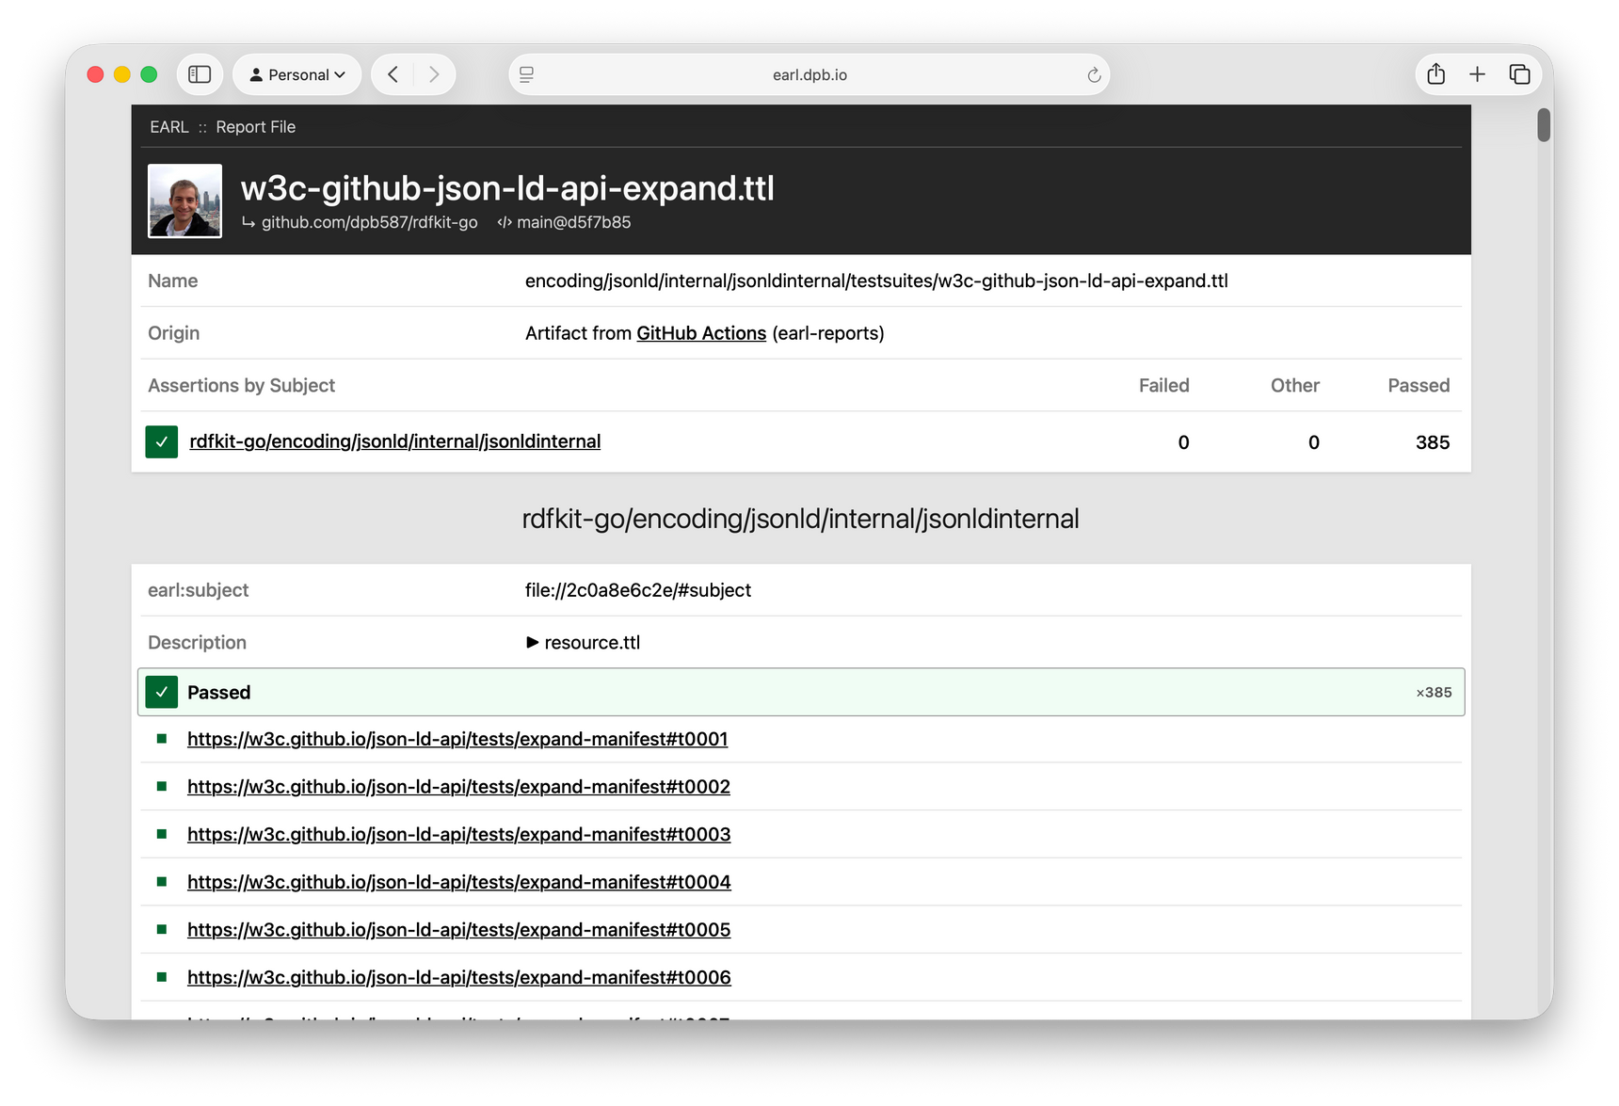This screenshot has height=1106, width=1619.
Task: Open the expand-manifest#t0004 test link
Action: [458, 882]
